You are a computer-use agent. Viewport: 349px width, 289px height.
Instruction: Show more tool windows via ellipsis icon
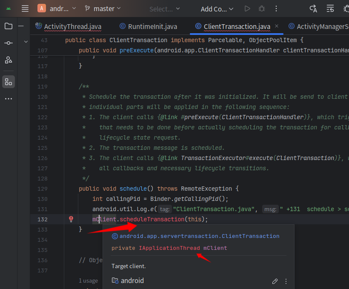[8, 99]
